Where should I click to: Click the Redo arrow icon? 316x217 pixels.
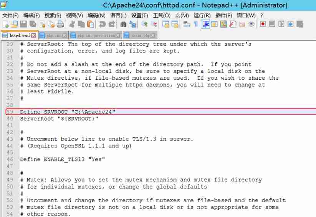coord(112,24)
